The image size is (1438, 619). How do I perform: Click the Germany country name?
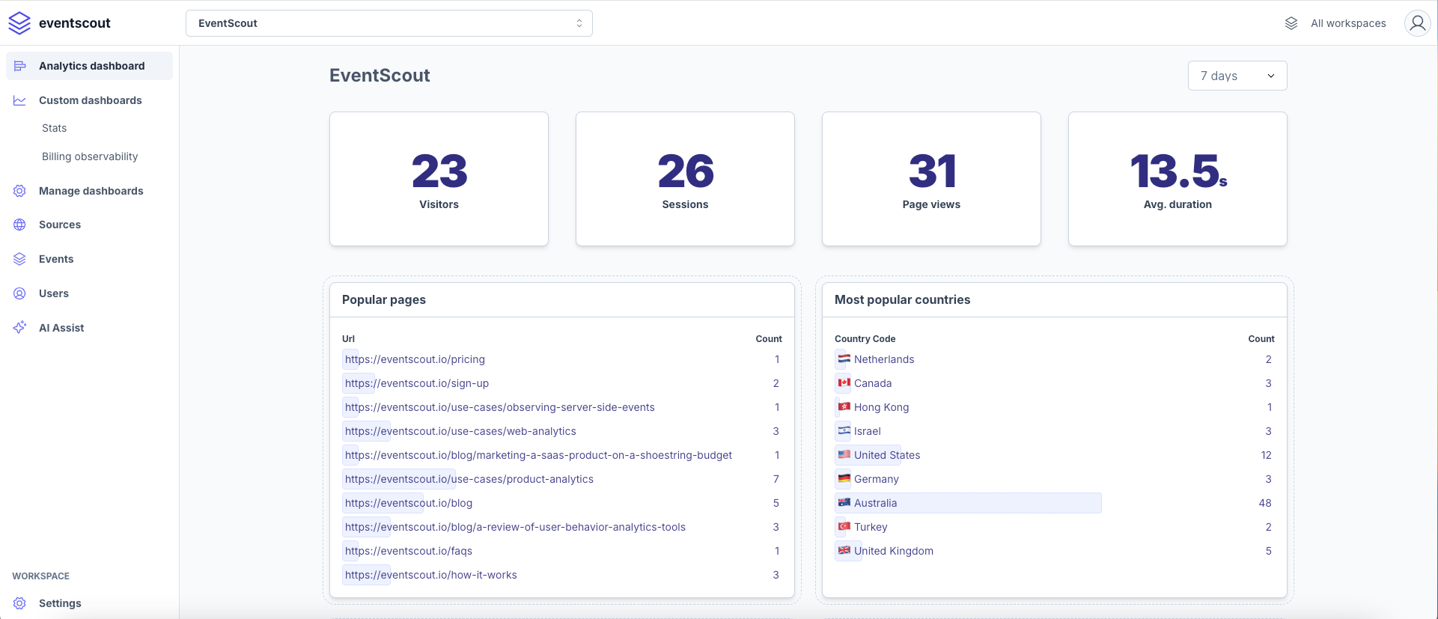[x=877, y=479]
